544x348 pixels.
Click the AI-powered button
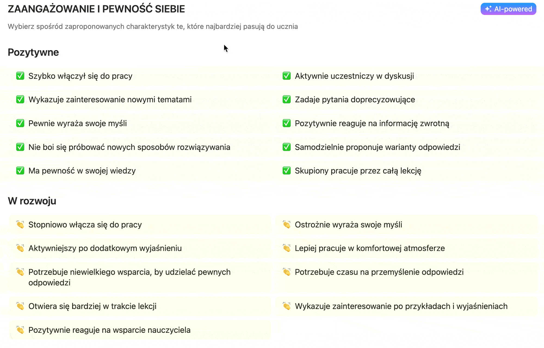click(508, 9)
